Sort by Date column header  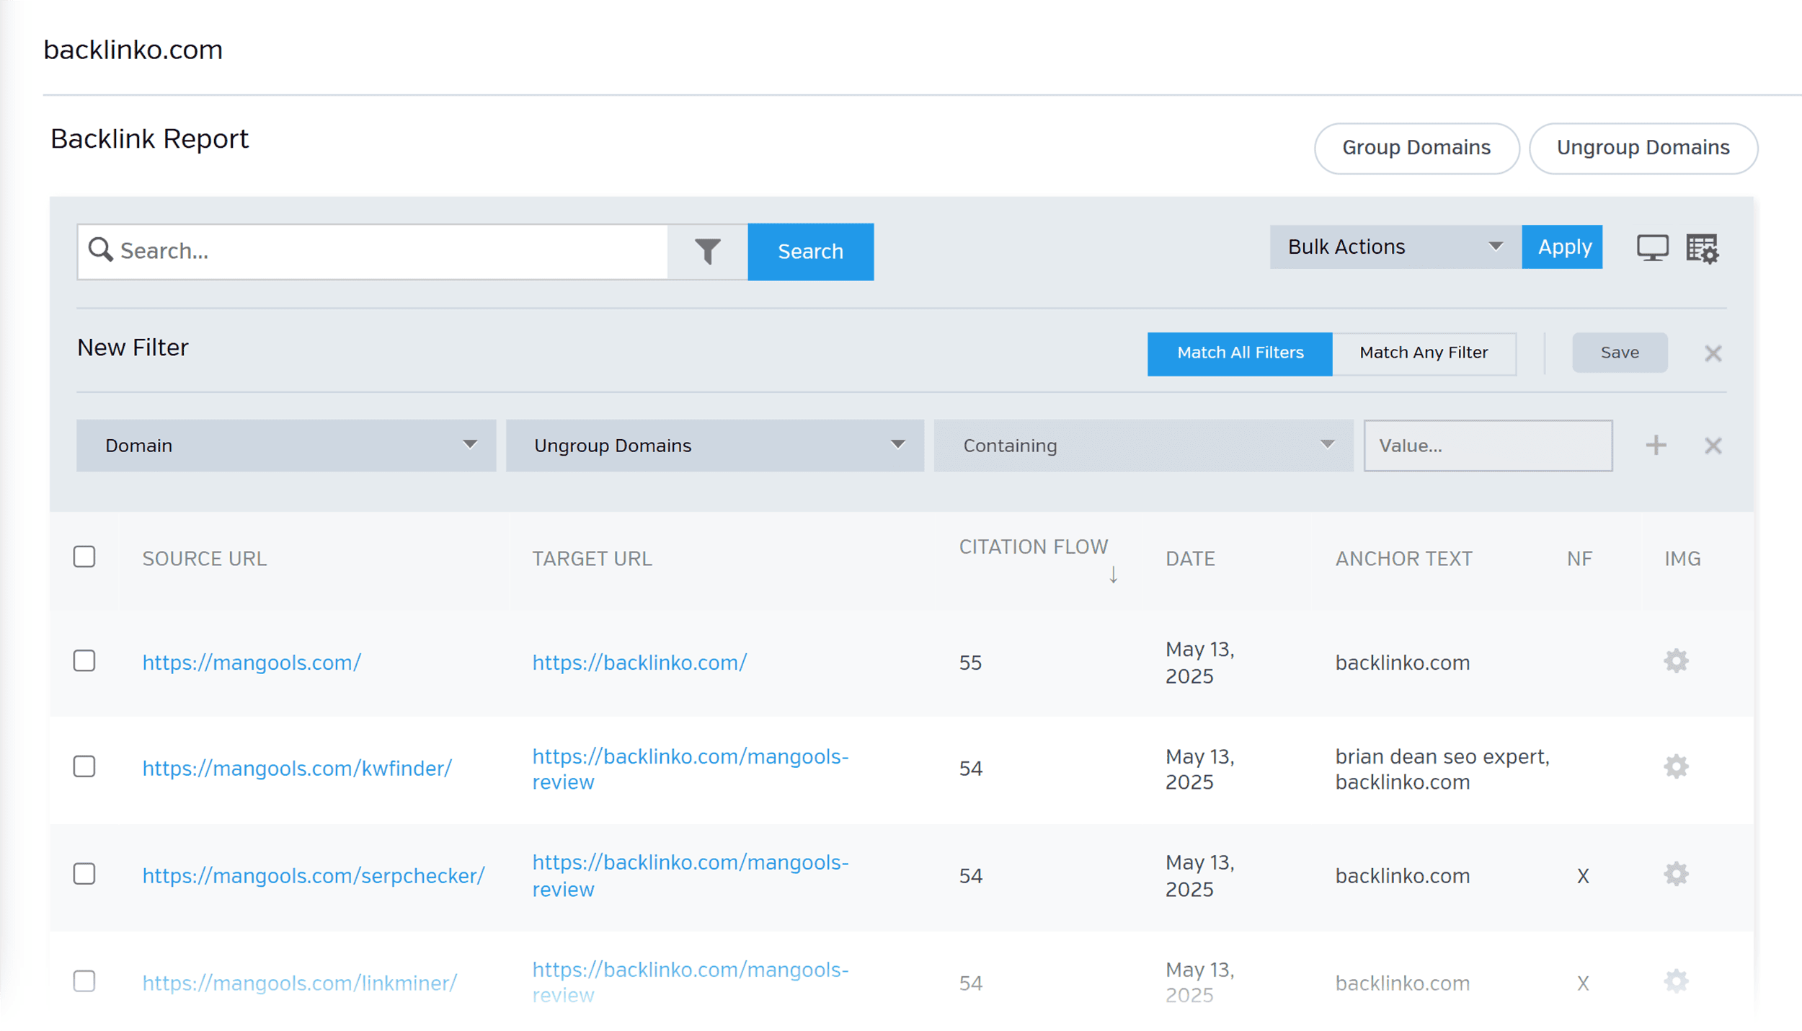click(x=1190, y=558)
